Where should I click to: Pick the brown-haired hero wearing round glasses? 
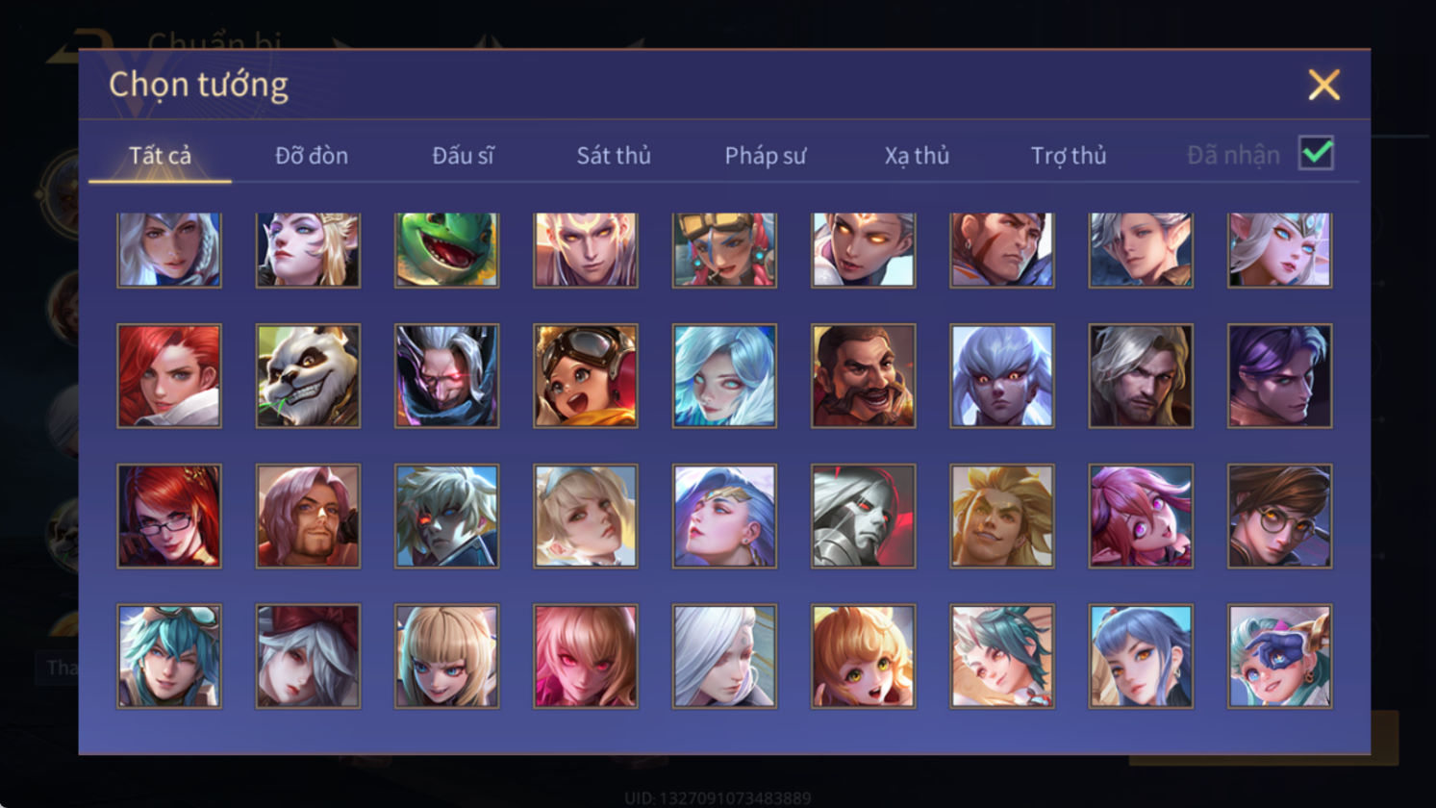[1279, 517]
